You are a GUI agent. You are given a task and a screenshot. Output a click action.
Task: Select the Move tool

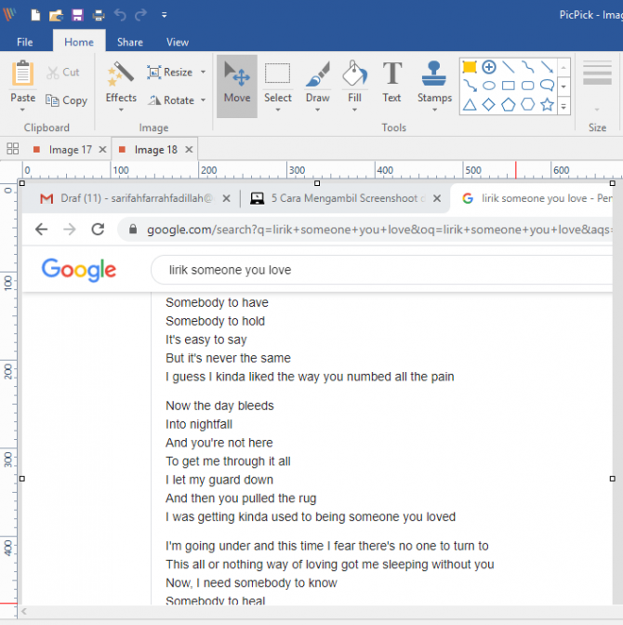click(237, 78)
